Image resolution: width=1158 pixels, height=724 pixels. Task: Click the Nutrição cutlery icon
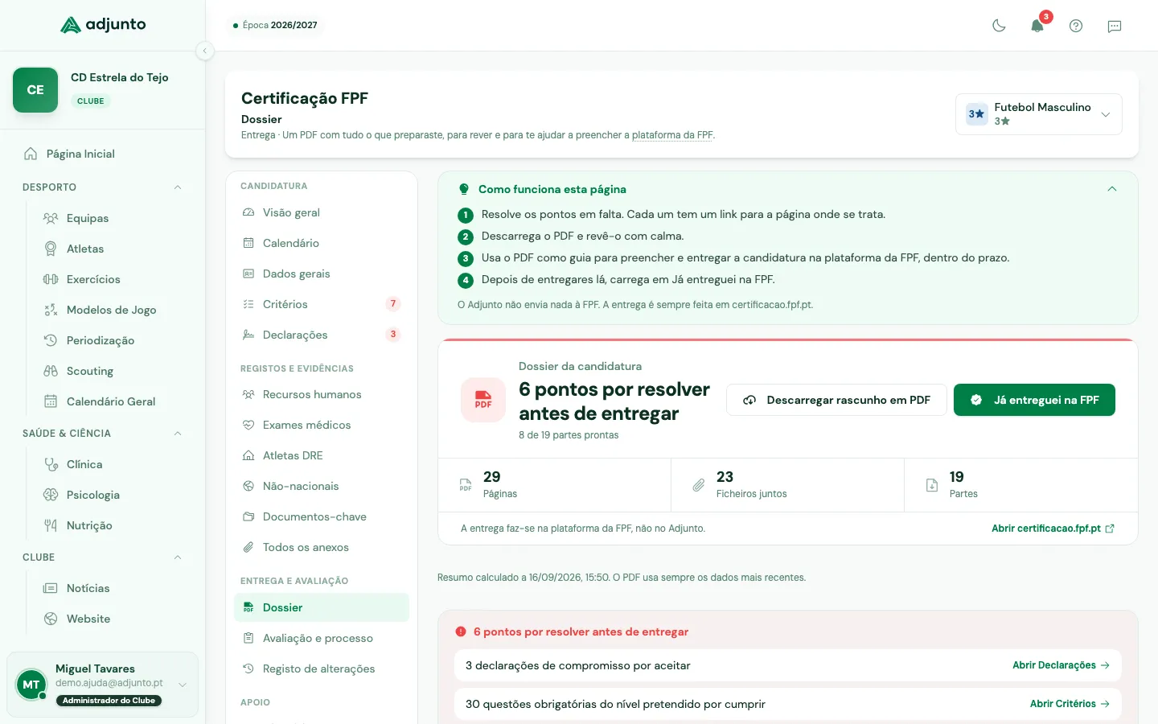click(51, 525)
